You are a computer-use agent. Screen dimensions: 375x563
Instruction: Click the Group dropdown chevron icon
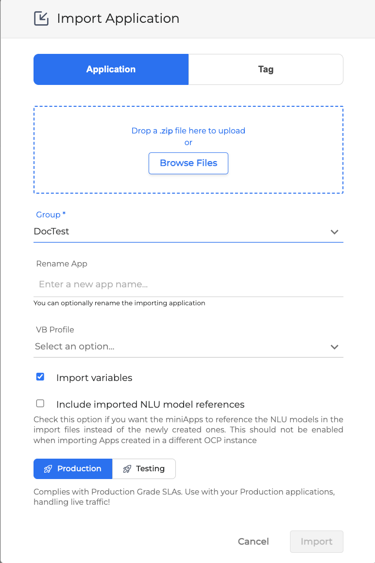[x=335, y=232]
